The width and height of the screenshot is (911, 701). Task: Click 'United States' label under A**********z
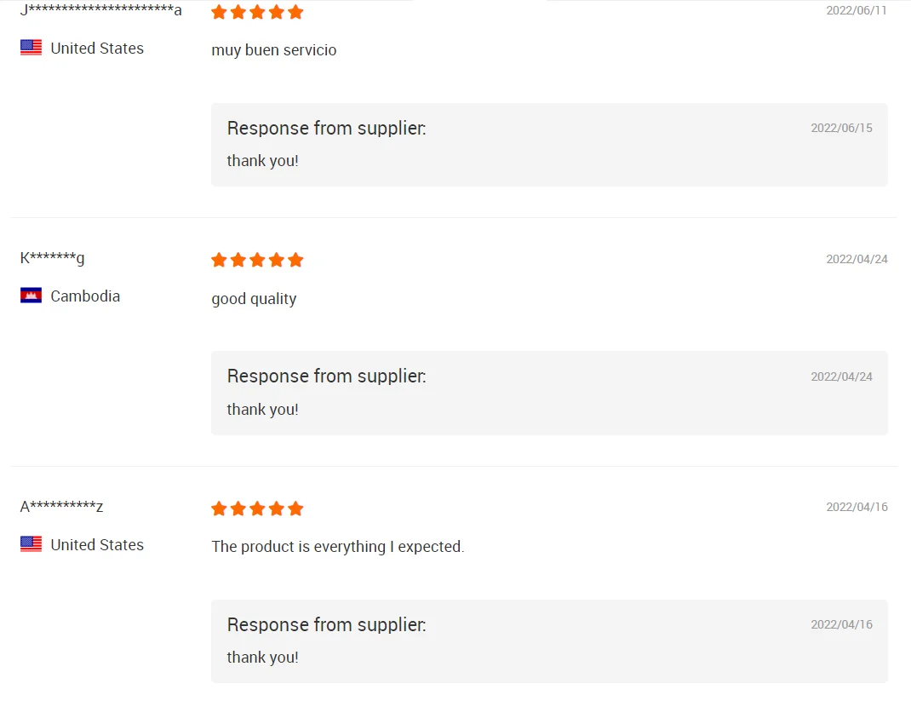coord(97,545)
